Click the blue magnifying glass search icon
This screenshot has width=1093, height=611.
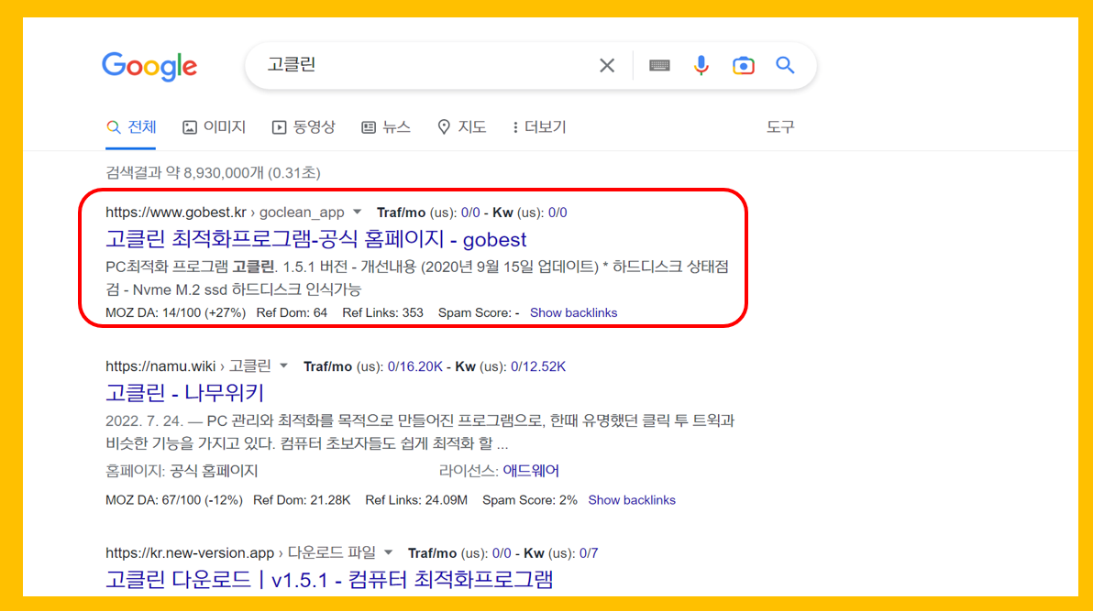point(785,65)
